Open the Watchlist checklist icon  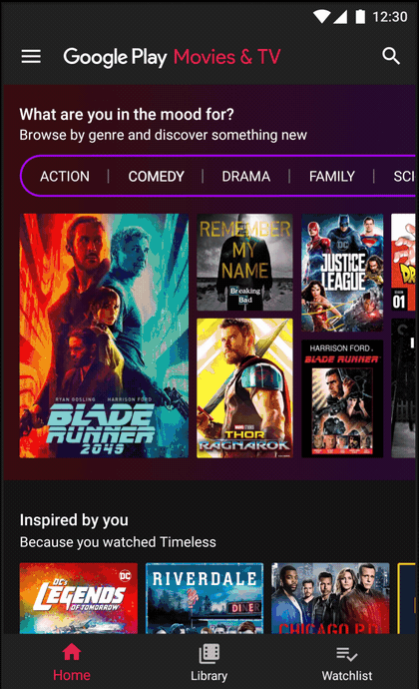[347, 654]
